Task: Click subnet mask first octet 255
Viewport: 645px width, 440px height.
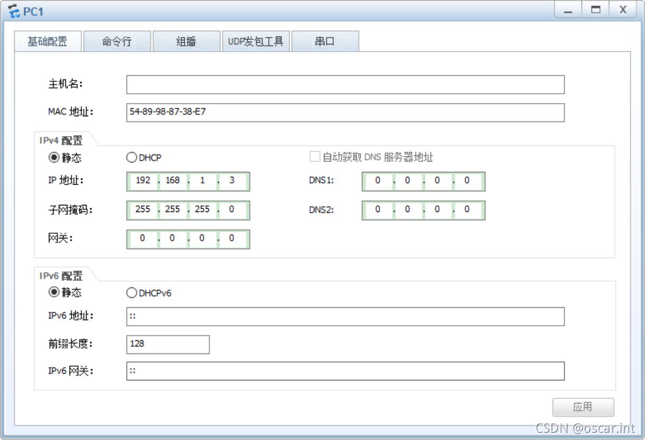Action: pos(143,209)
